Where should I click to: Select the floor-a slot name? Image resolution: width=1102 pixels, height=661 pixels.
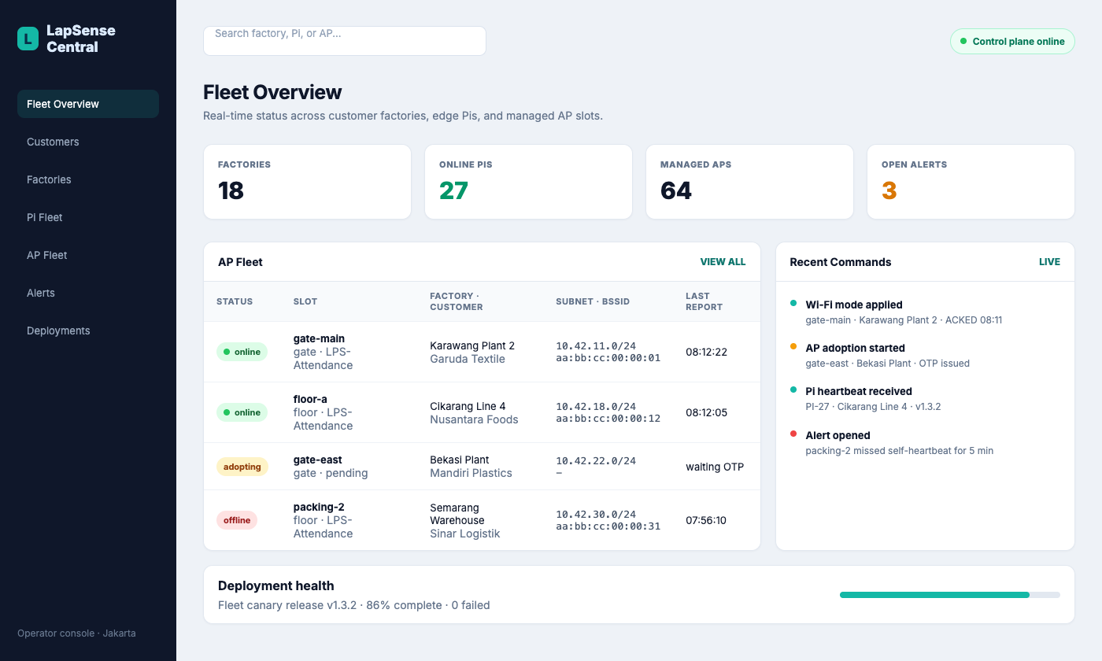(x=310, y=400)
